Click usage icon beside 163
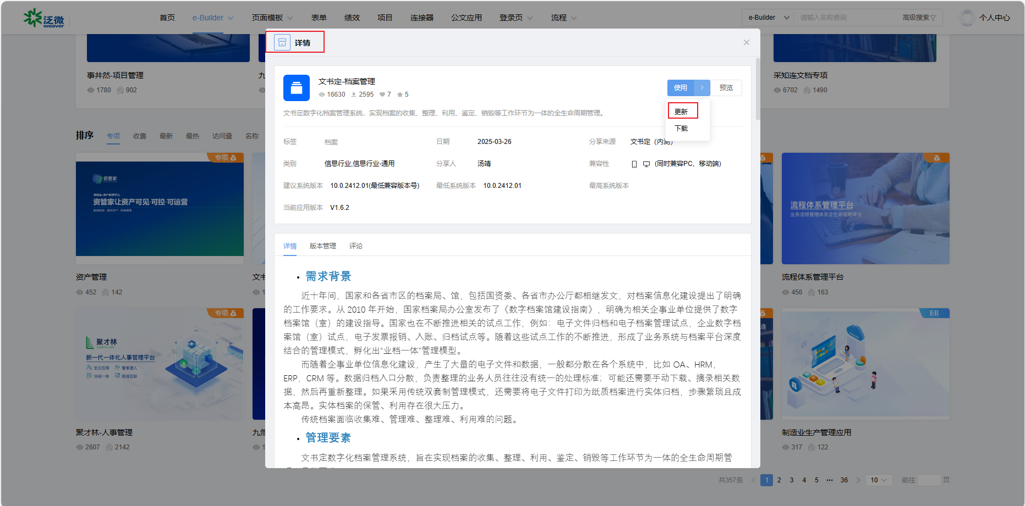Screen dimensions: 1025x506 812,292
